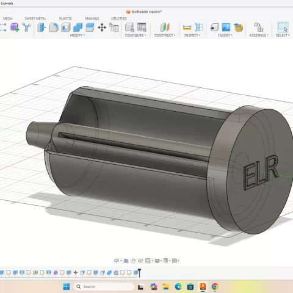Open the Windows Start menu

[x=67, y=287]
